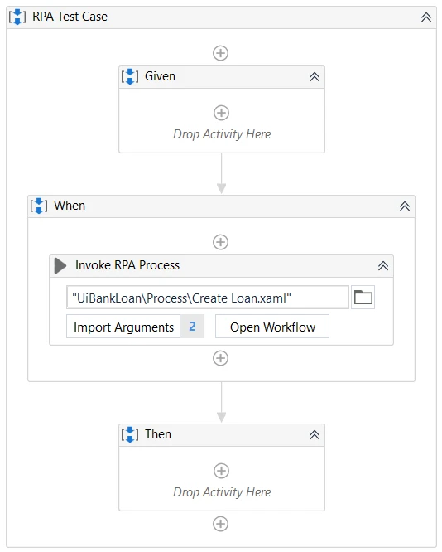Viewport: 442px width, 552px height.
Task: Collapse the Then sequence
Action: tap(315, 435)
